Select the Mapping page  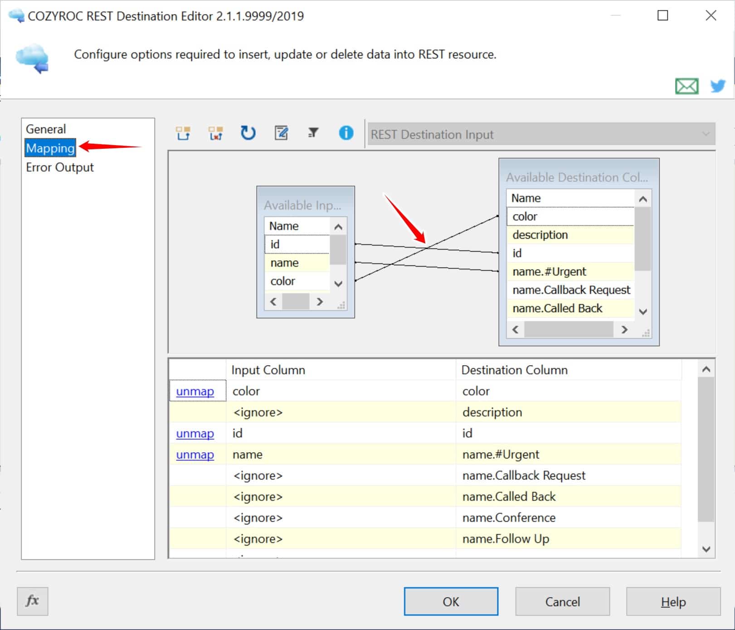click(50, 148)
